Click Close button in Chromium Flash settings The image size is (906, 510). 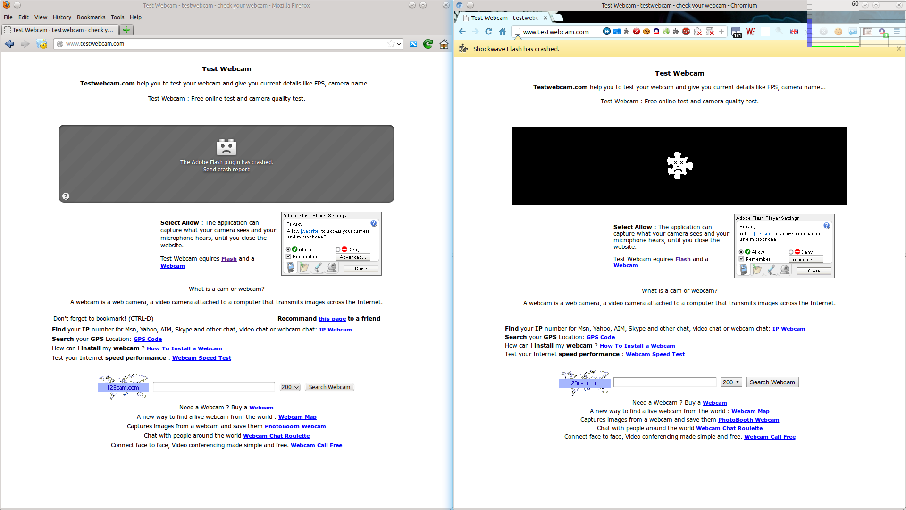coord(814,271)
